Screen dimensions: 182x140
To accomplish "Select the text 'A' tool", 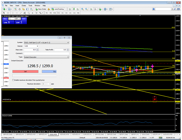I will point(33,13).
